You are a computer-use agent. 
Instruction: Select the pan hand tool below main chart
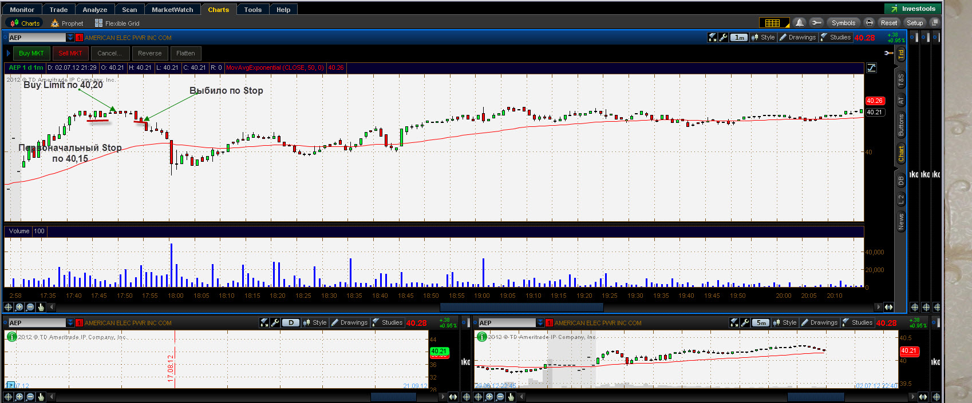pyautogui.click(x=41, y=307)
